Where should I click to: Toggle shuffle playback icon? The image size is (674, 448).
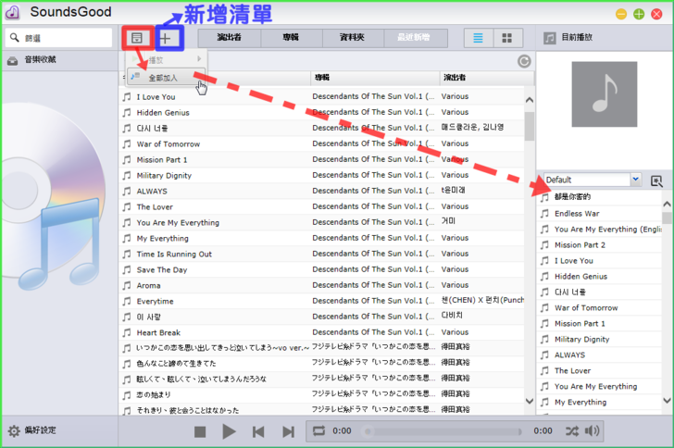(x=572, y=431)
